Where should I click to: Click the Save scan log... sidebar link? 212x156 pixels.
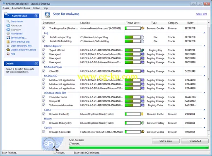(19, 38)
